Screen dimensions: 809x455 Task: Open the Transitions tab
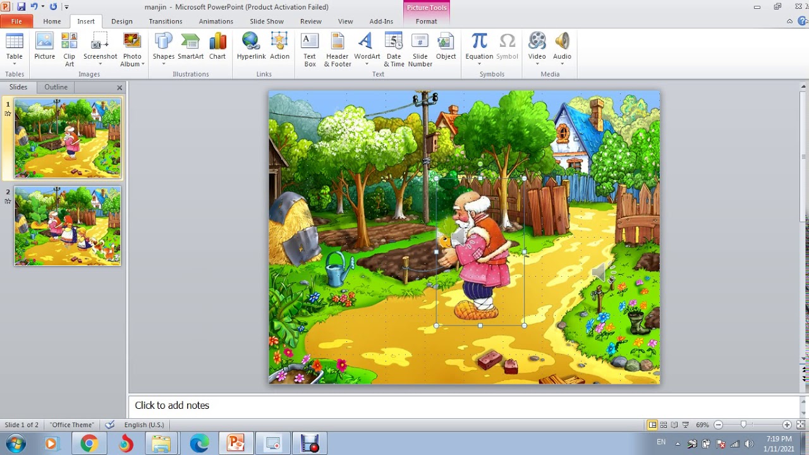point(166,21)
